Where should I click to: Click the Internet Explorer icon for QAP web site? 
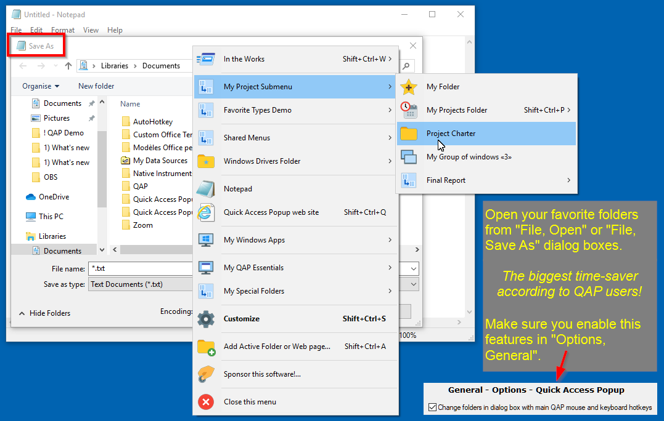tap(206, 212)
